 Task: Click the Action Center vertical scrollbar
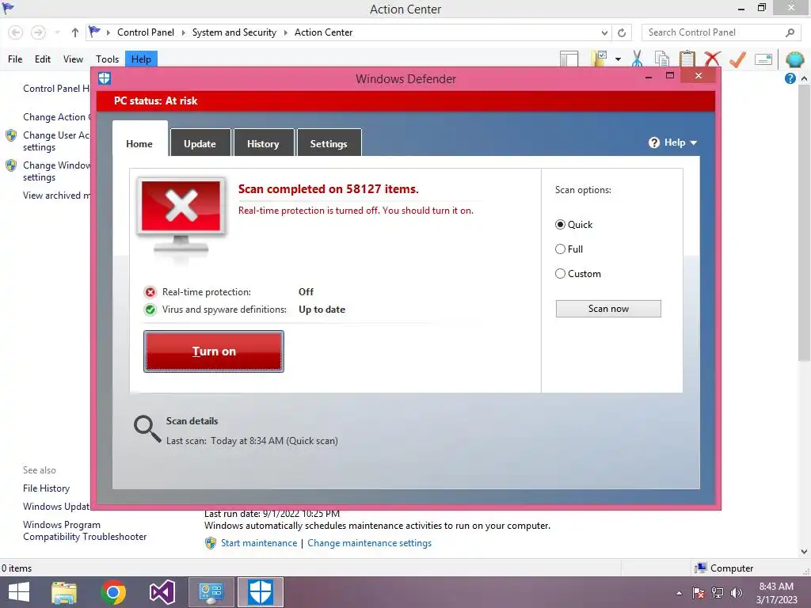tap(804, 224)
